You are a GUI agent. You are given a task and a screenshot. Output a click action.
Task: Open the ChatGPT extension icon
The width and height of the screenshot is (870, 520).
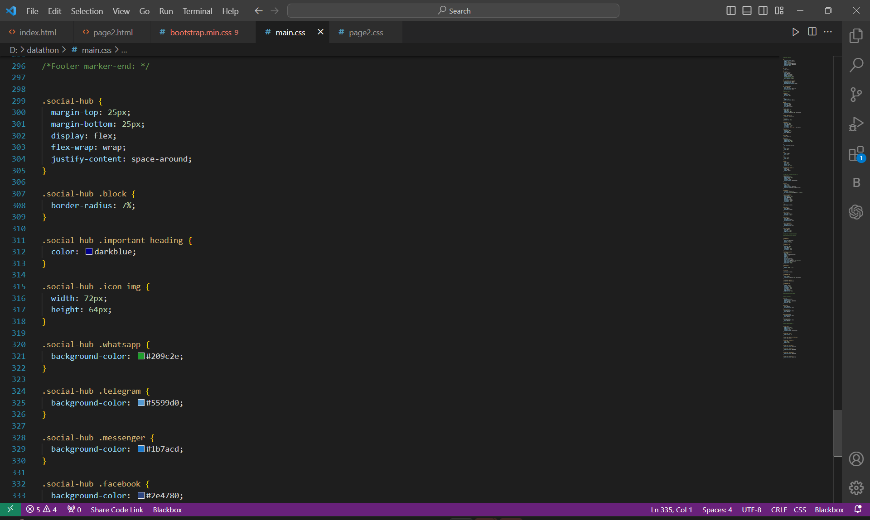coord(856,212)
